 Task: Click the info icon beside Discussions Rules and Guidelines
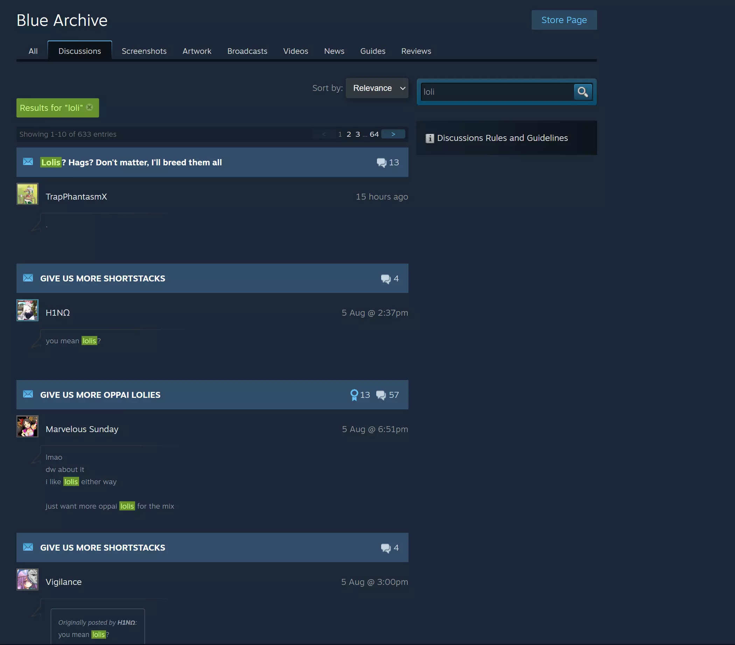(429, 138)
